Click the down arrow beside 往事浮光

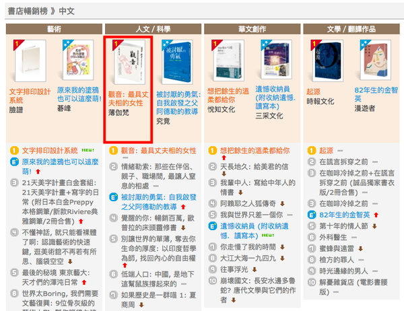tap(255, 269)
